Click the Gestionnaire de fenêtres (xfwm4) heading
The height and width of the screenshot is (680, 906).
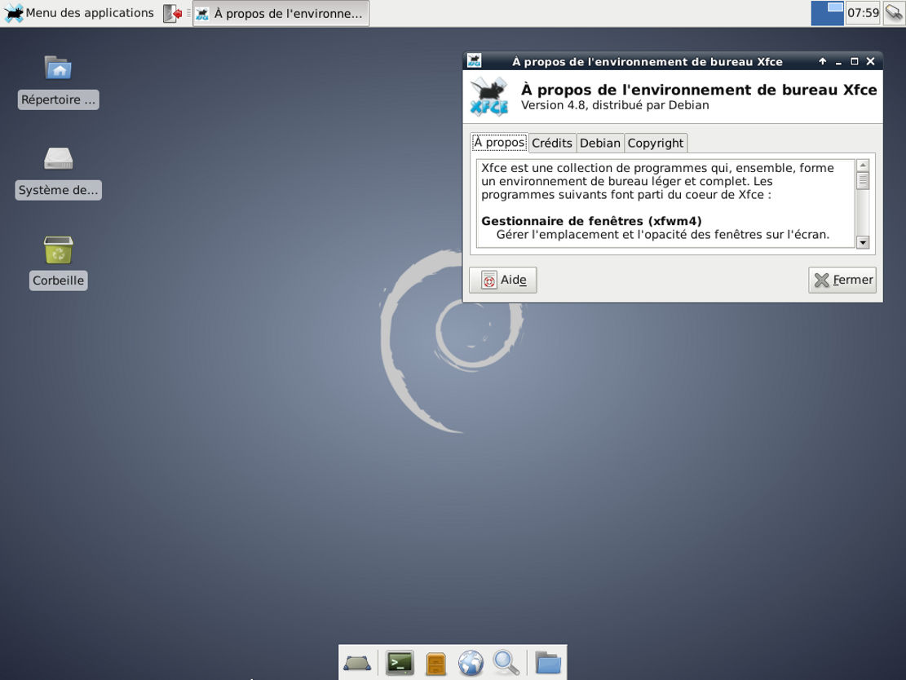coord(591,221)
